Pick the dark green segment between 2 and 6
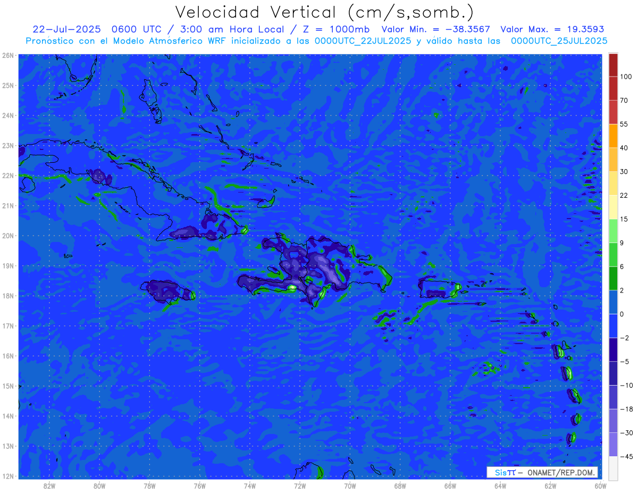The height and width of the screenshot is (493, 638). pos(613,278)
